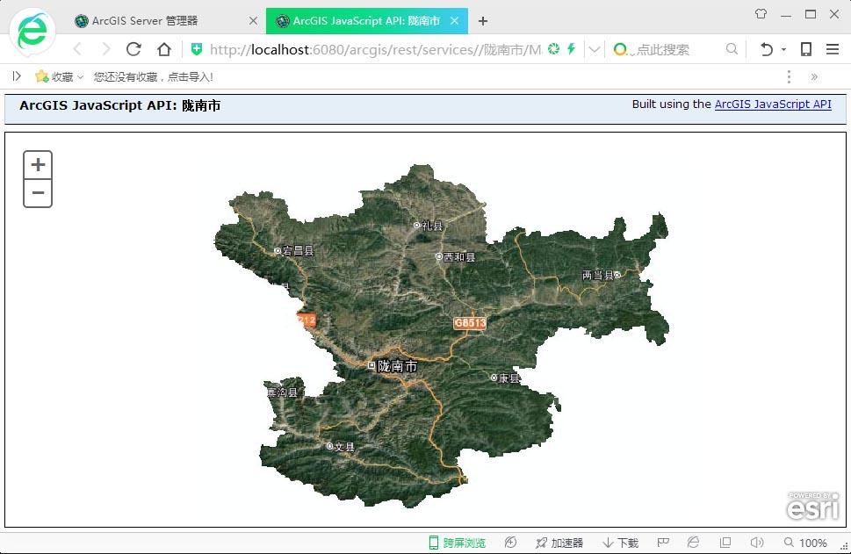Image resolution: width=851 pixels, height=554 pixels.
Task: Focus the localhost URL address bar
Action: 375,50
